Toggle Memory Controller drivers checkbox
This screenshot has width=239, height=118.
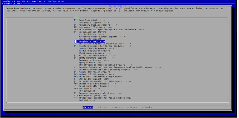(x=76, y=72)
